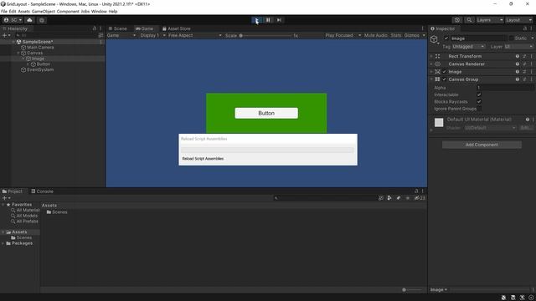Screen dimensions: 536x301
Task: Open the account SC dropdown
Action: click(13, 20)
